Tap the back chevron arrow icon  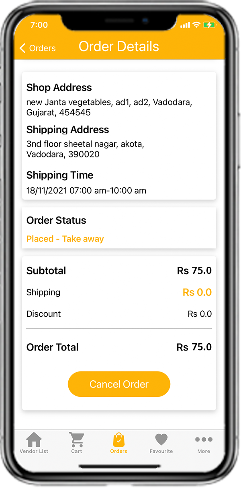[x=22, y=48]
